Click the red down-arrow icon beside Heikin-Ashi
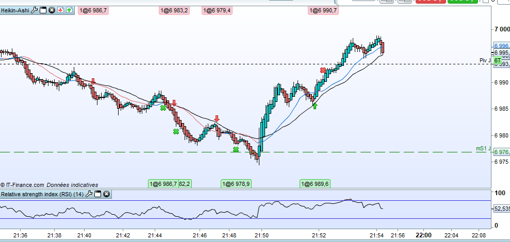The image size is (510, 242). click(60, 10)
